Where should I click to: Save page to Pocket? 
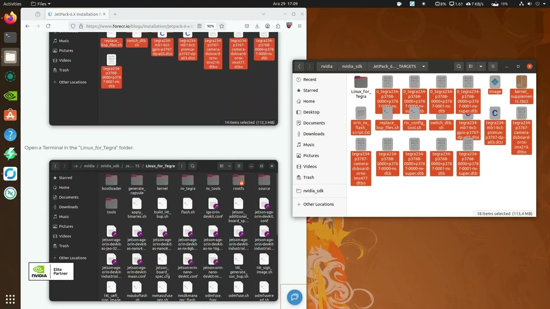tap(247, 26)
